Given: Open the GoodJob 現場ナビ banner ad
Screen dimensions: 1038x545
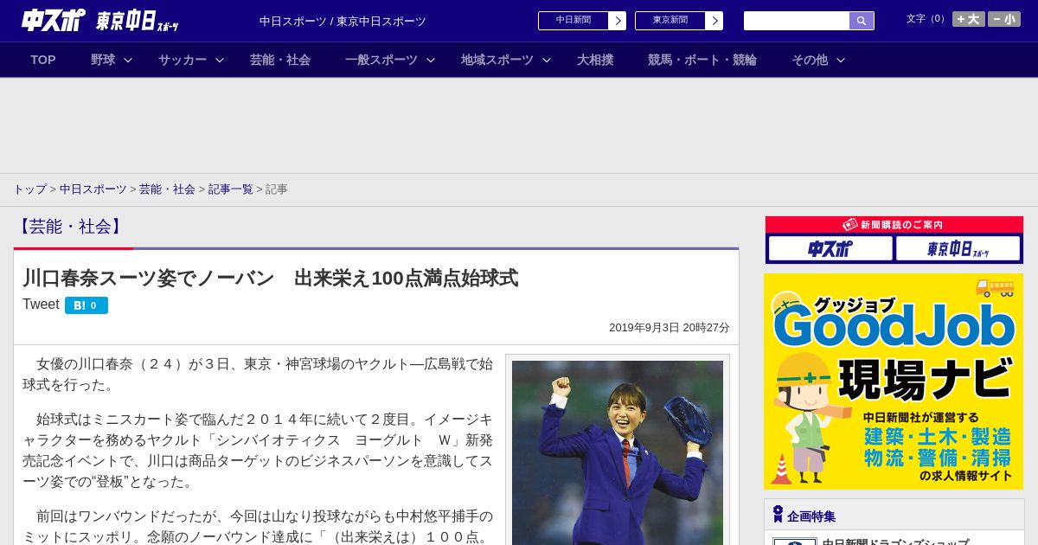Looking at the screenshot, I should click(x=894, y=381).
